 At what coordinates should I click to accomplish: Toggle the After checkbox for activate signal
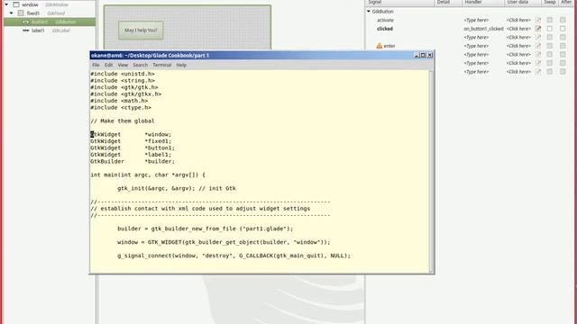pos(563,20)
